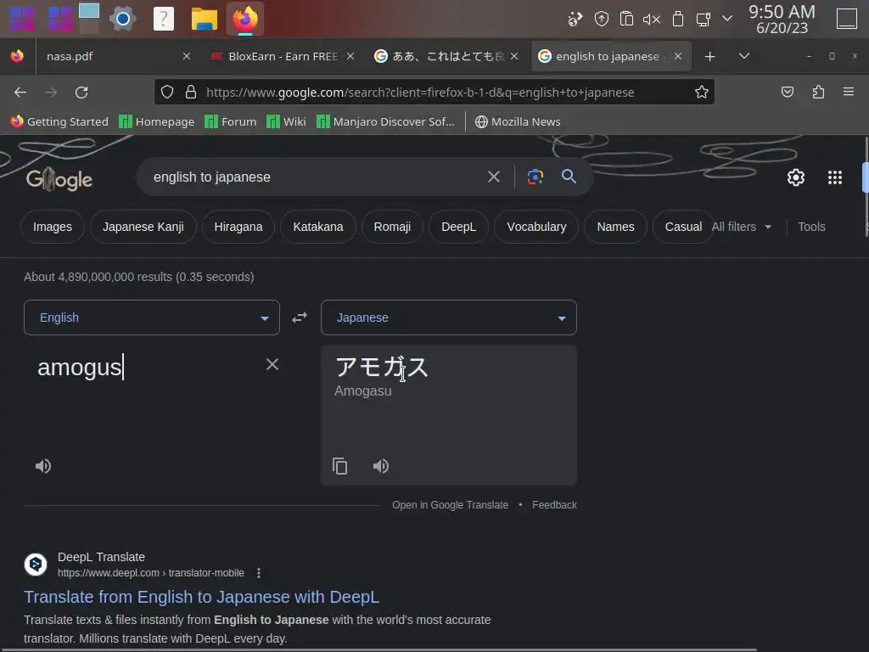Select the Katakana filter chip
Screen dimensions: 869x652
[318, 227]
